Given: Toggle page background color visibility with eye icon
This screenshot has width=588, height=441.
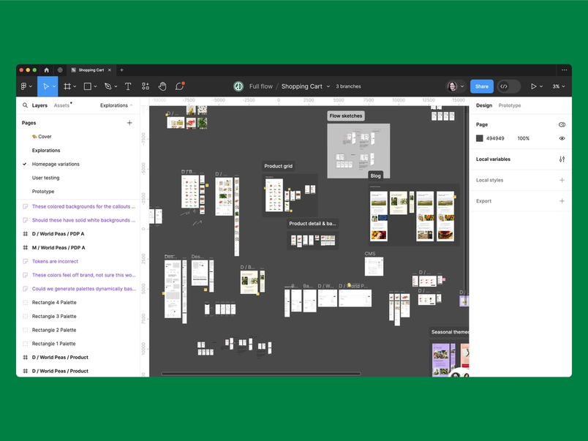Looking at the screenshot, I should [562, 138].
